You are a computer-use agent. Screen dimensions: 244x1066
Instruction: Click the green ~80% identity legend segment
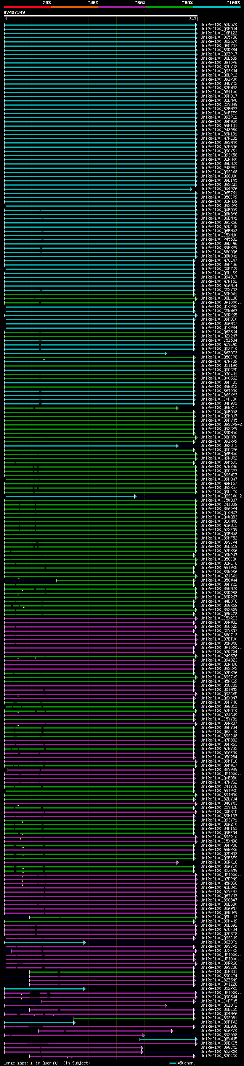169,7
